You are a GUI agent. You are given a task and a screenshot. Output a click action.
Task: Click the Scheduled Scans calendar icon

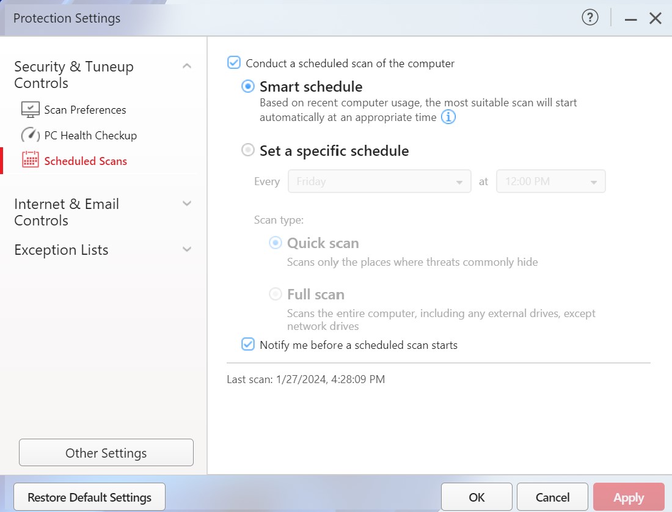click(x=30, y=161)
